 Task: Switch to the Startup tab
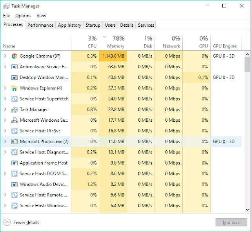[x=93, y=25]
